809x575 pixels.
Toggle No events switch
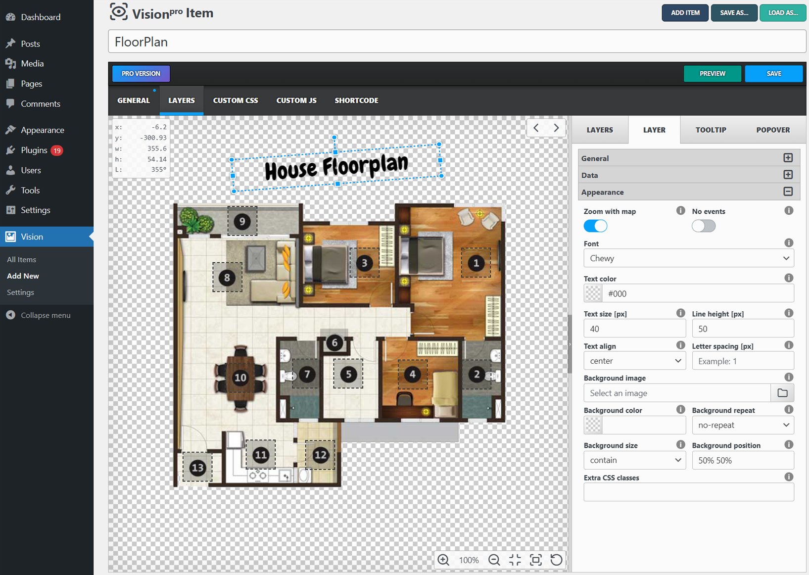coord(704,226)
